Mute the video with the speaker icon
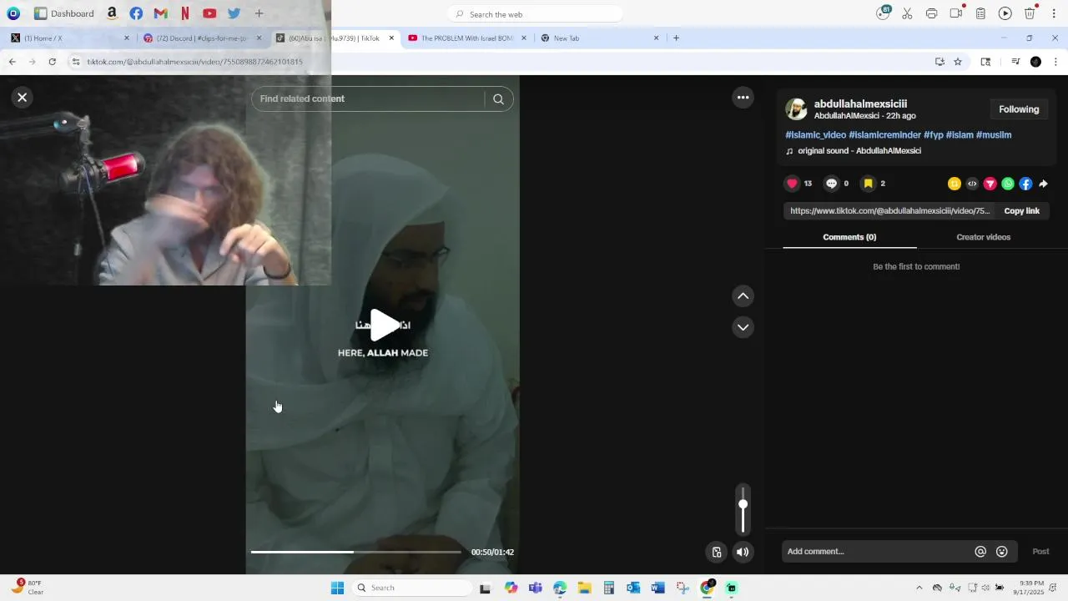1068x601 pixels. point(743,552)
